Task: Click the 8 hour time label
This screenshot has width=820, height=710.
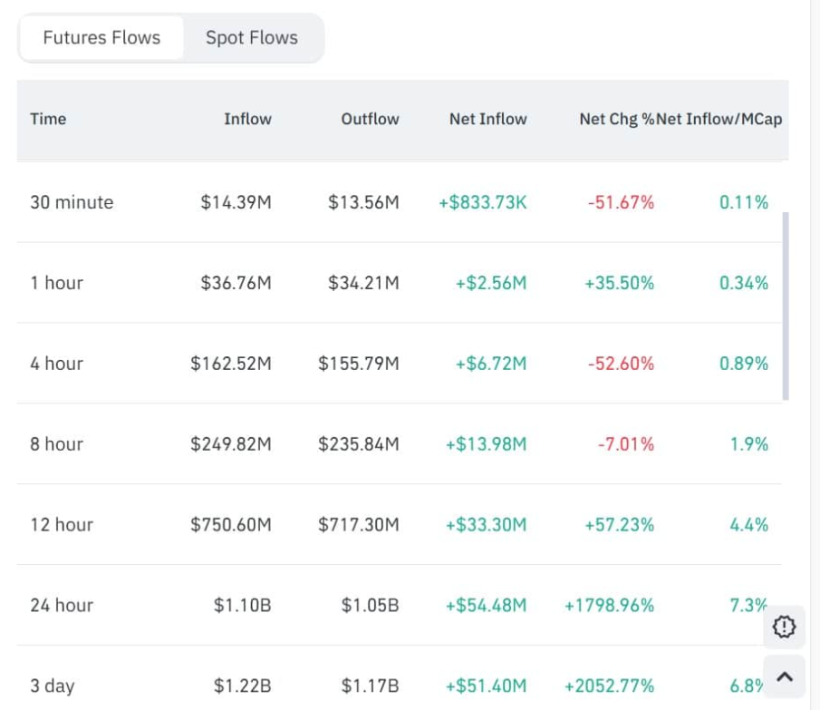Action: click(56, 444)
